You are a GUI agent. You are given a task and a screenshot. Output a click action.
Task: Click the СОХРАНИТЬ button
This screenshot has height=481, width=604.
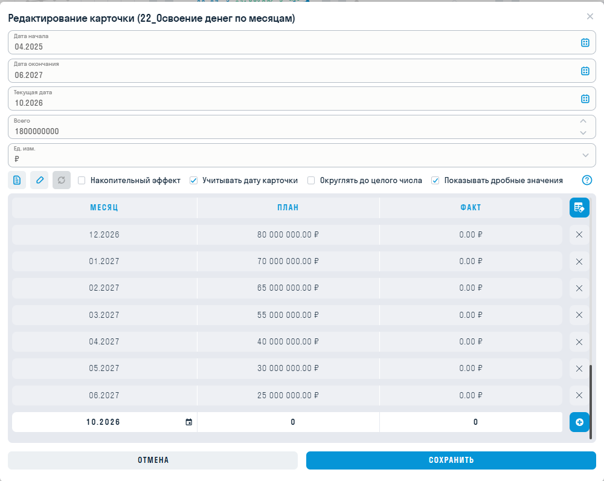(451, 460)
